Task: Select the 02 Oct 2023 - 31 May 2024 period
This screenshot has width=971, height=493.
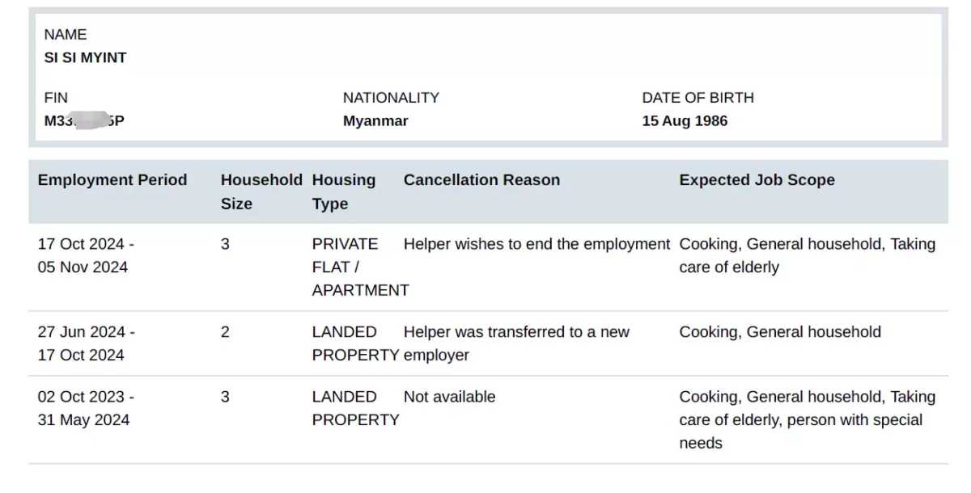Action: click(x=86, y=408)
